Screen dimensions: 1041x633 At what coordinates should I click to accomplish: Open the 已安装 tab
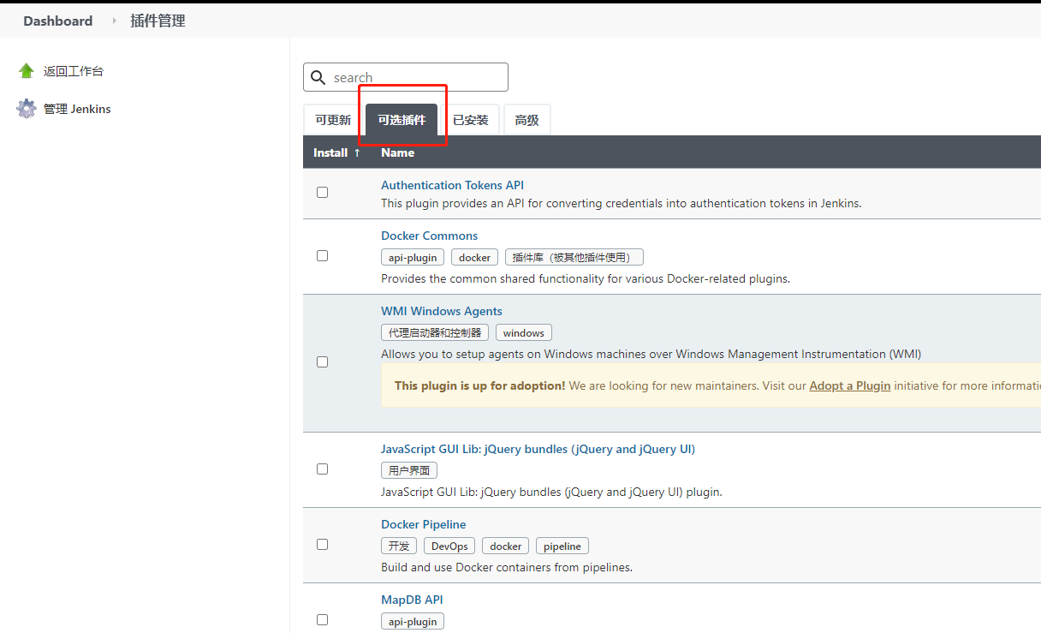tap(470, 120)
